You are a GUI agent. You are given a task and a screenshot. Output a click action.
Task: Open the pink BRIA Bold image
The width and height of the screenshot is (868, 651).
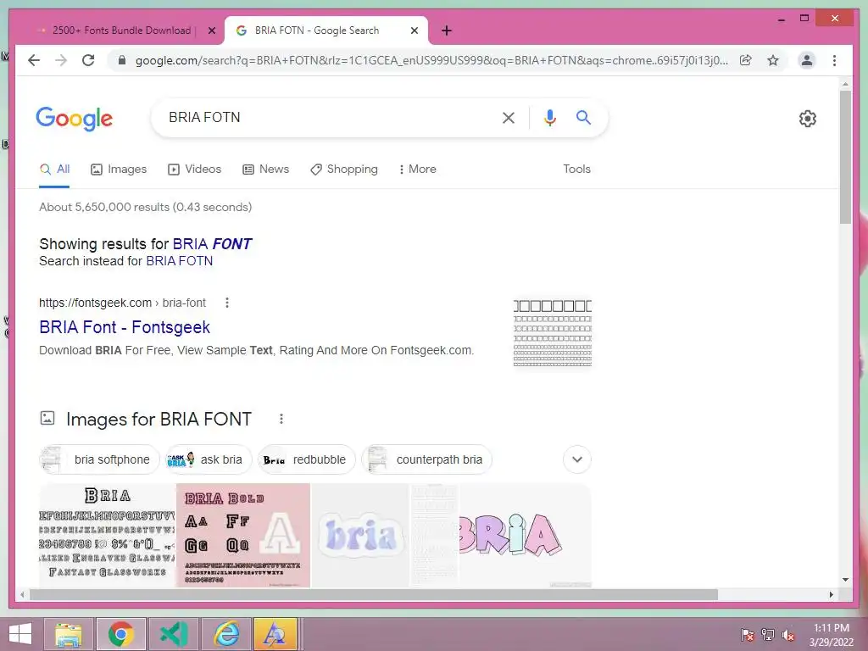243,535
